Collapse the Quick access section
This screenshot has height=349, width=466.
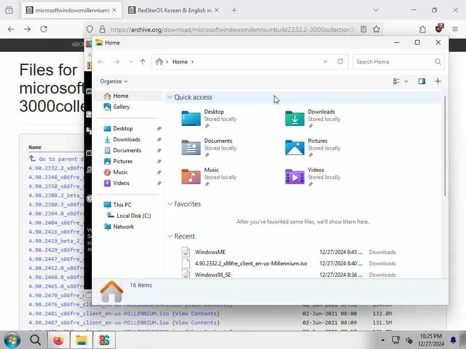tap(170, 97)
